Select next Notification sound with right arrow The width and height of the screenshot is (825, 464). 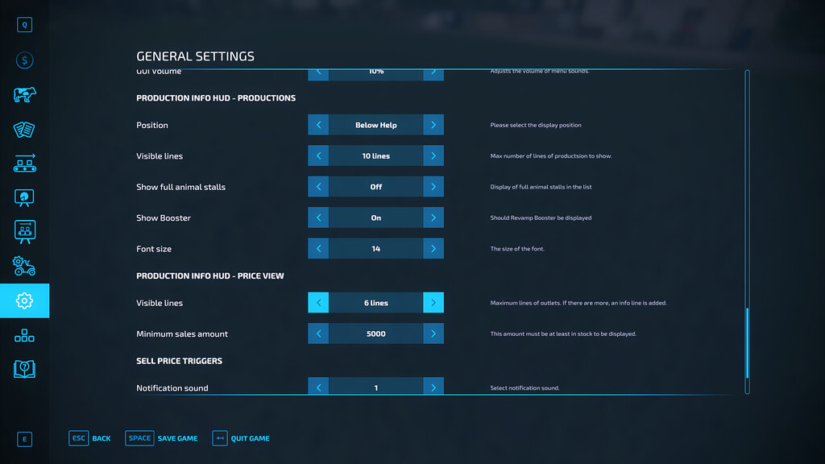[x=433, y=387]
